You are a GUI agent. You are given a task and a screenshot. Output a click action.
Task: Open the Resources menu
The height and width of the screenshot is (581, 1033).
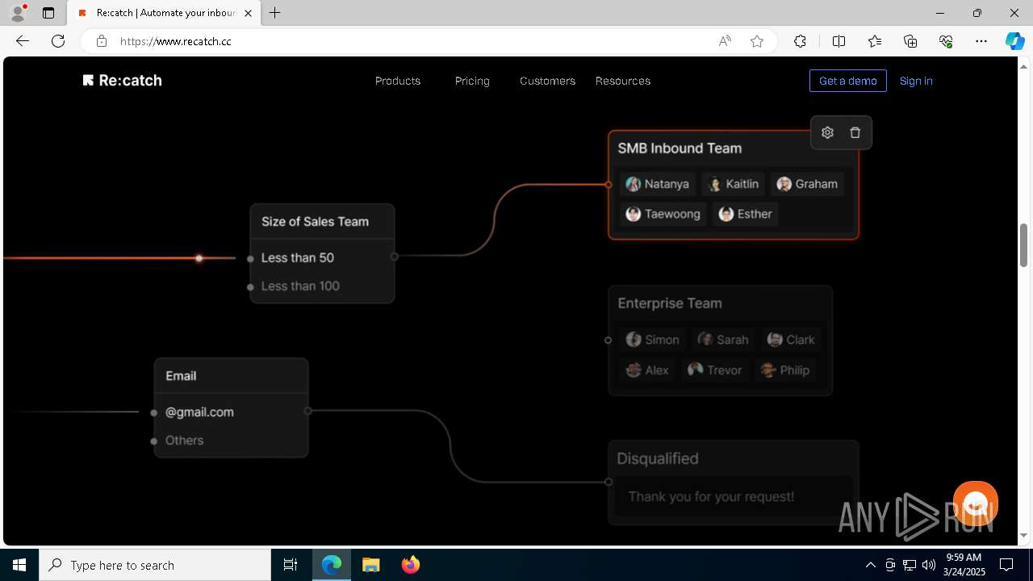coord(623,81)
